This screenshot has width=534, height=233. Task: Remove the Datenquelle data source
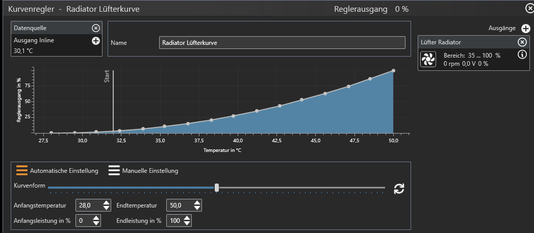[96, 28]
